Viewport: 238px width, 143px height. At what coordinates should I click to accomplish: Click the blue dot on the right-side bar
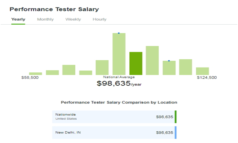click(x=169, y=61)
